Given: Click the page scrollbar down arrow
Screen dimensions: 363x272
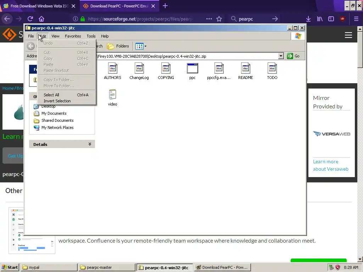Looking at the screenshot, I should point(360,259).
